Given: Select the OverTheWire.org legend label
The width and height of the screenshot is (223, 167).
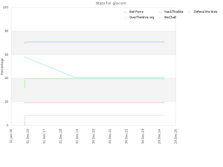Looking at the screenshot, I should pos(142,17).
